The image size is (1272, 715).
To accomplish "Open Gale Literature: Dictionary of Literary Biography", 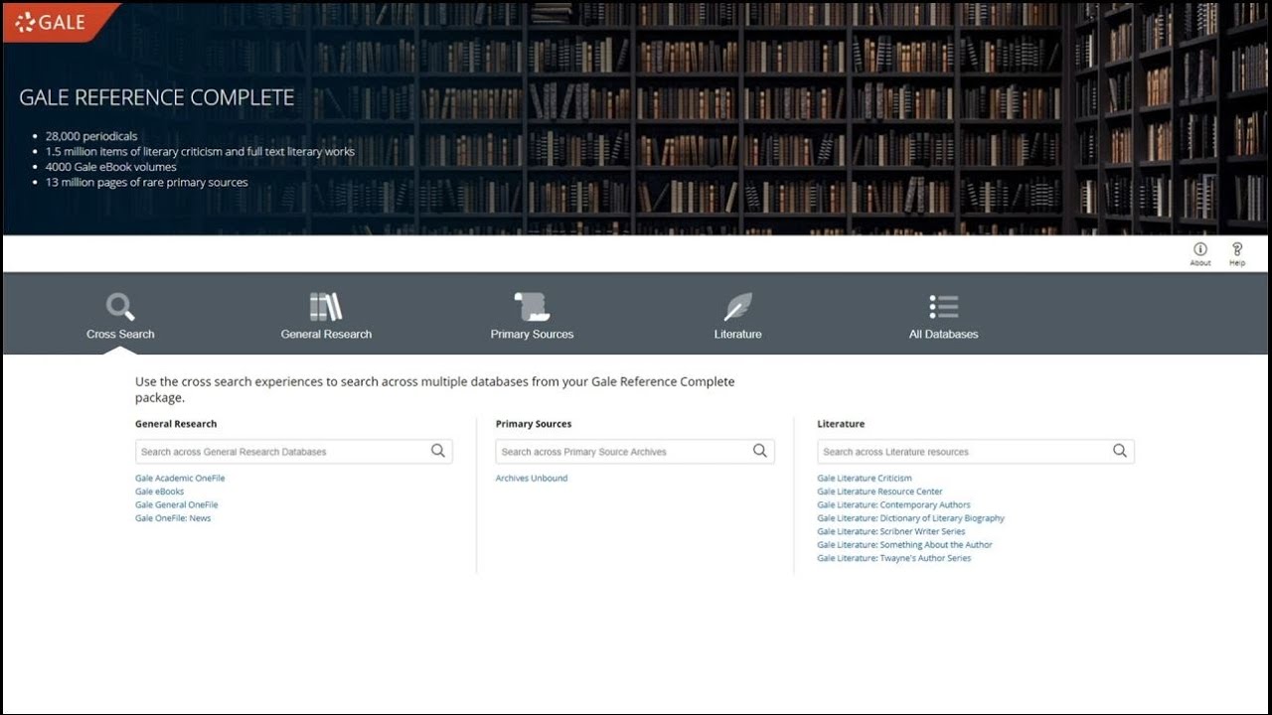I will click(x=910, y=518).
